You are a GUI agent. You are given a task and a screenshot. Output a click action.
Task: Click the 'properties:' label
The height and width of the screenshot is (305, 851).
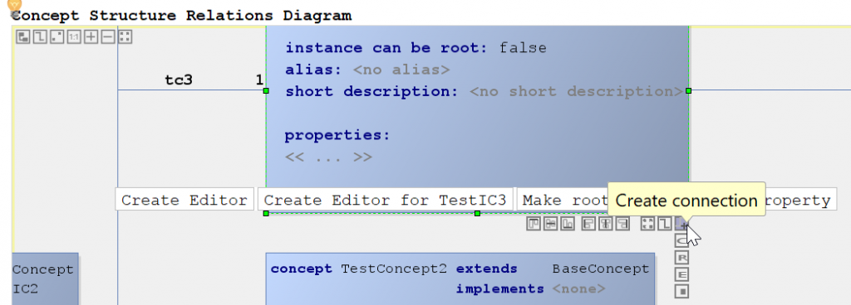click(x=337, y=135)
